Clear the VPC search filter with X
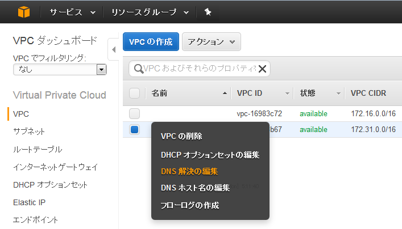 (x=262, y=69)
